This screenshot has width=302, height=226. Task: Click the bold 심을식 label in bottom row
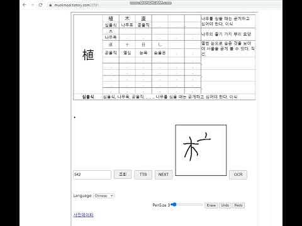(88, 97)
